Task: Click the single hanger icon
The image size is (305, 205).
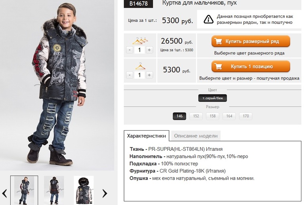Action: pos(139,66)
